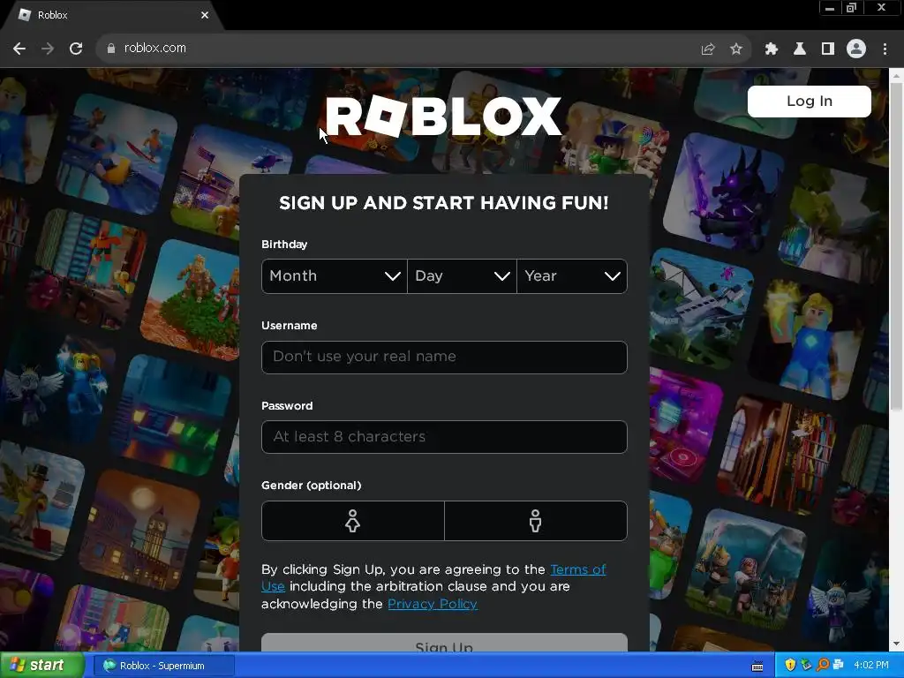
Task: Click the browser forward arrow
Action: point(48,49)
